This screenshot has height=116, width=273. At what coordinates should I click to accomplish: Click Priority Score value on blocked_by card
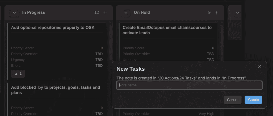click(102, 108)
